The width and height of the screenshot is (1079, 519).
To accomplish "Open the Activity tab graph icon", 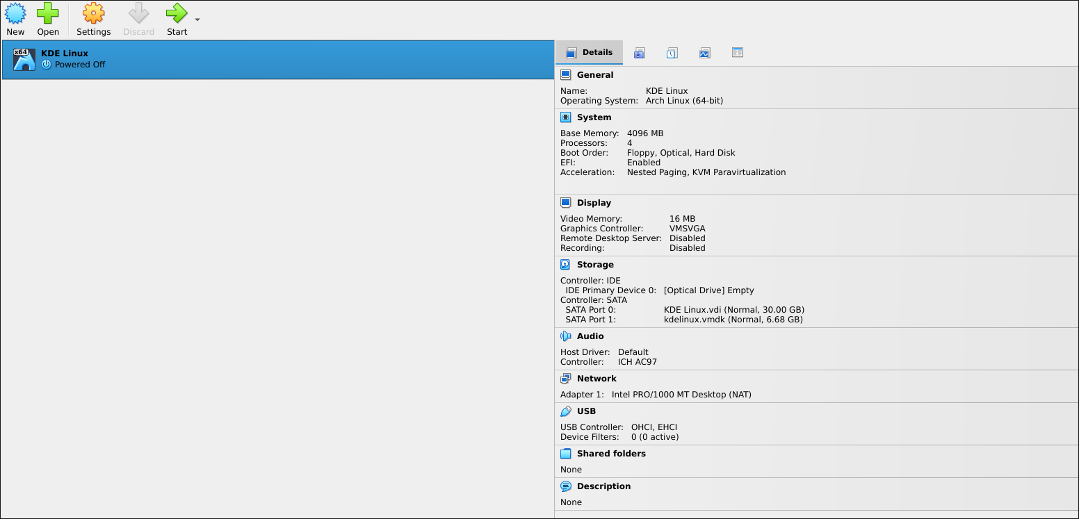I will click(x=704, y=53).
